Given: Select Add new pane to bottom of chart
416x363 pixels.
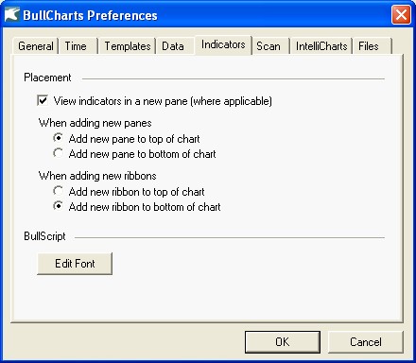Looking at the screenshot, I should click(x=58, y=153).
